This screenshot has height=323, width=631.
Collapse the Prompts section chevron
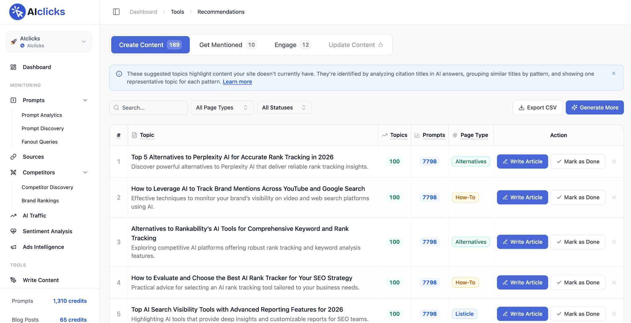click(x=85, y=100)
